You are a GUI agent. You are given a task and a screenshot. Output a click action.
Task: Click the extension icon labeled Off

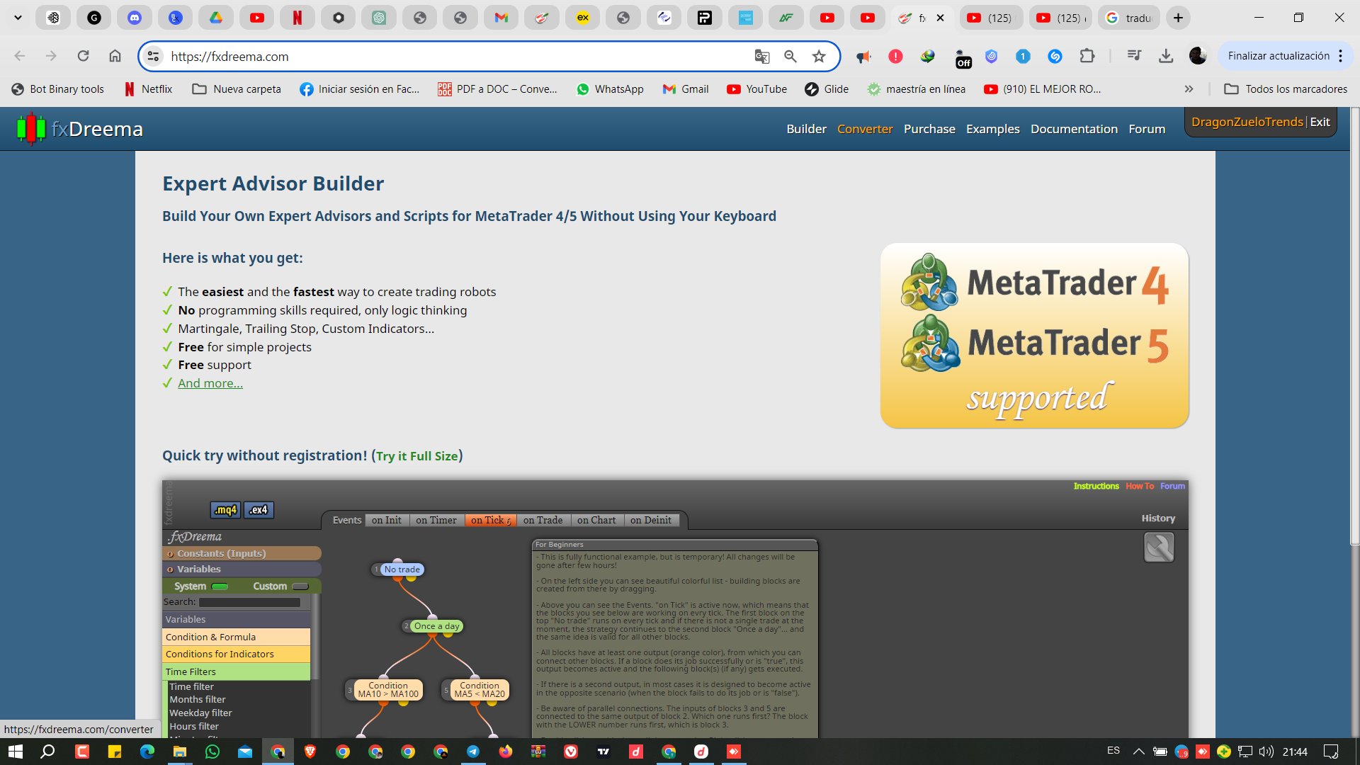coord(963,59)
